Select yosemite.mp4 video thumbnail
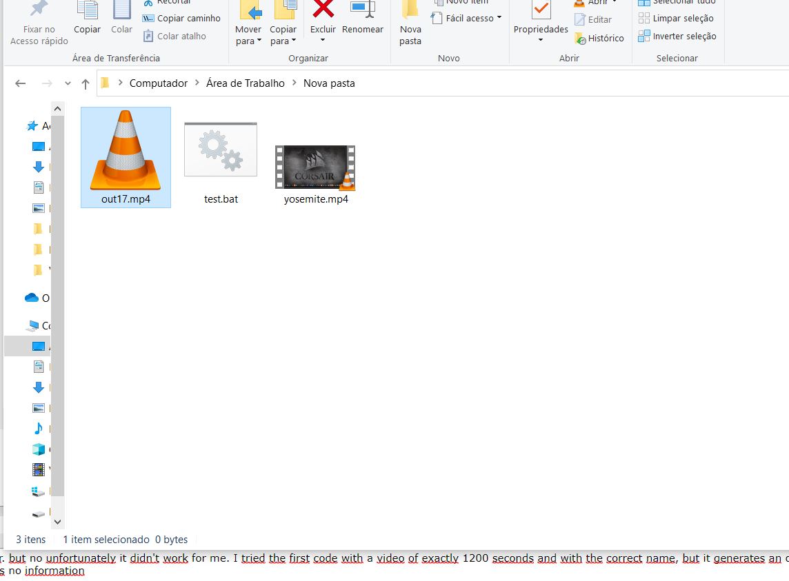 (x=315, y=167)
